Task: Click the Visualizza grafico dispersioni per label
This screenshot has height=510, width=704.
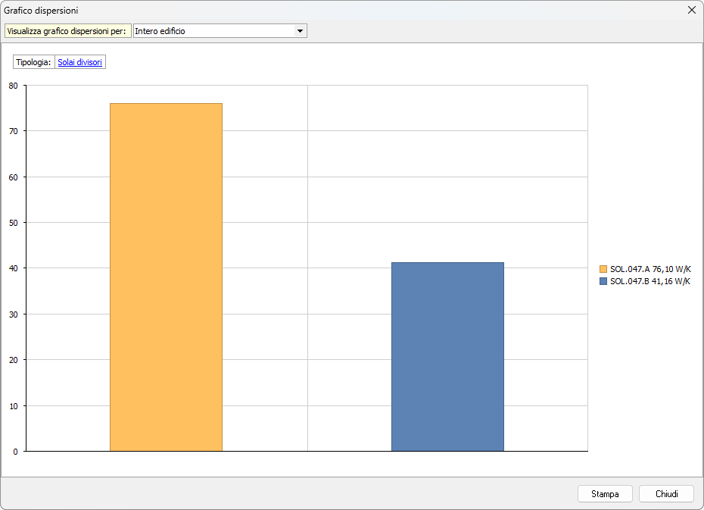Action: pyautogui.click(x=67, y=31)
